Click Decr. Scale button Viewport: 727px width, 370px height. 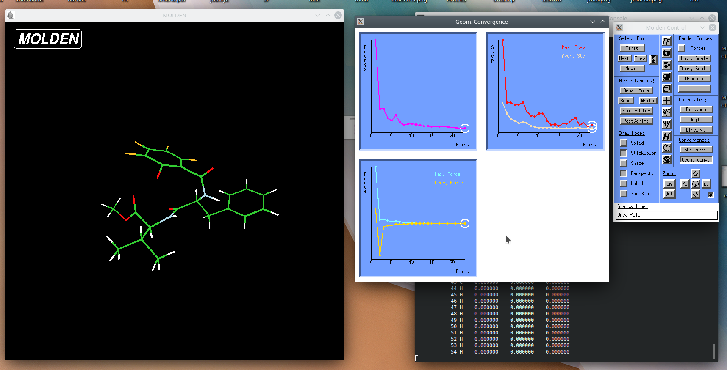694,69
